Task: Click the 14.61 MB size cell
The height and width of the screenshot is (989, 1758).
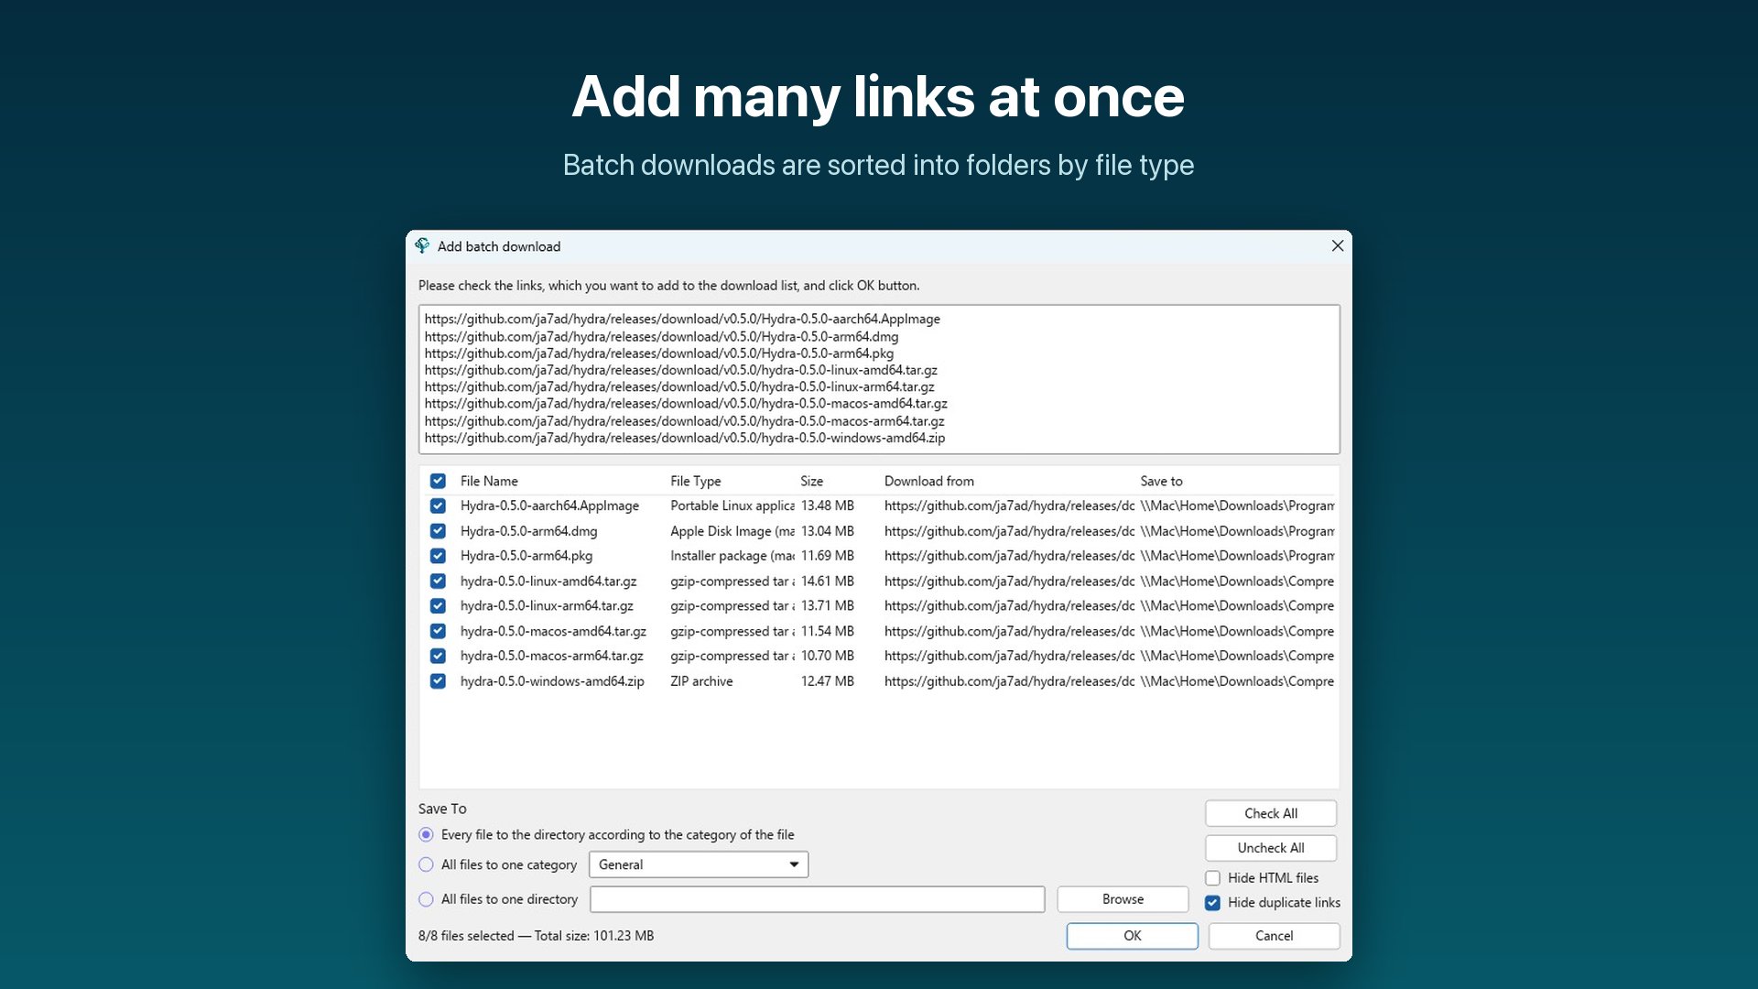Action: [x=827, y=581]
